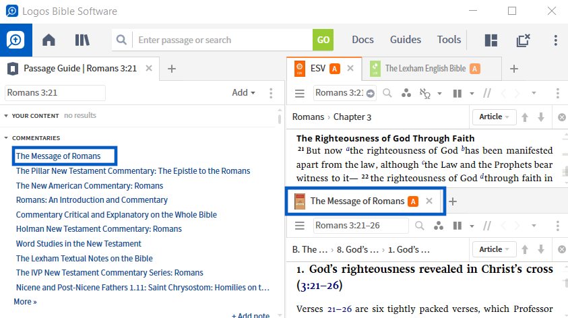The width and height of the screenshot is (568, 318).
Task: Open the ESV inline interlinear icon
Action: tap(425, 94)
